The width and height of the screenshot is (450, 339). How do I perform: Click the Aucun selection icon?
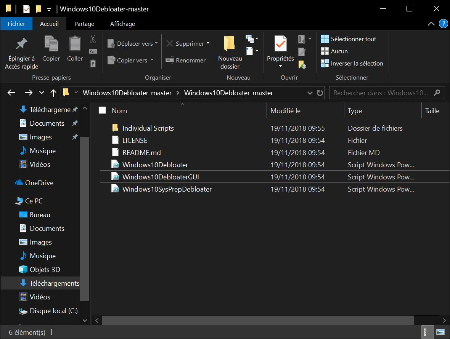click(325, 51)
